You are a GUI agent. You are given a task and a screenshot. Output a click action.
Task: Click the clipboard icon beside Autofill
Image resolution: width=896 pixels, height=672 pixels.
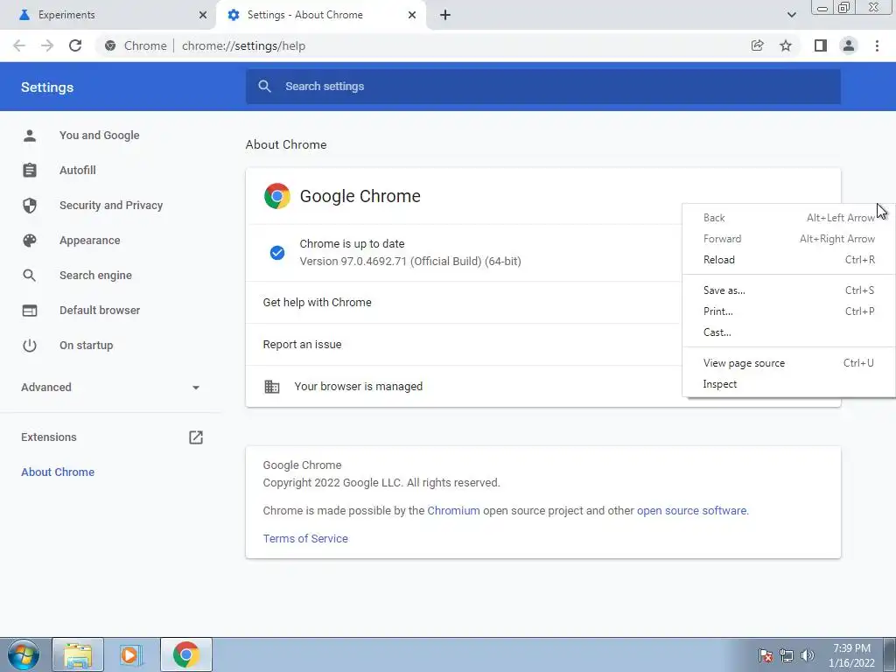coord(30,171)
